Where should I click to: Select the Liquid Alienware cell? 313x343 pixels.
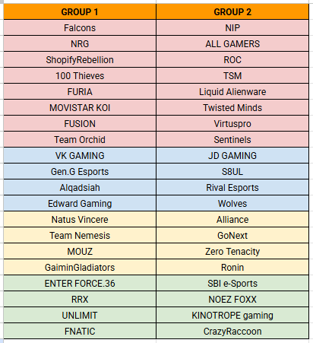(x=232, y=91)
